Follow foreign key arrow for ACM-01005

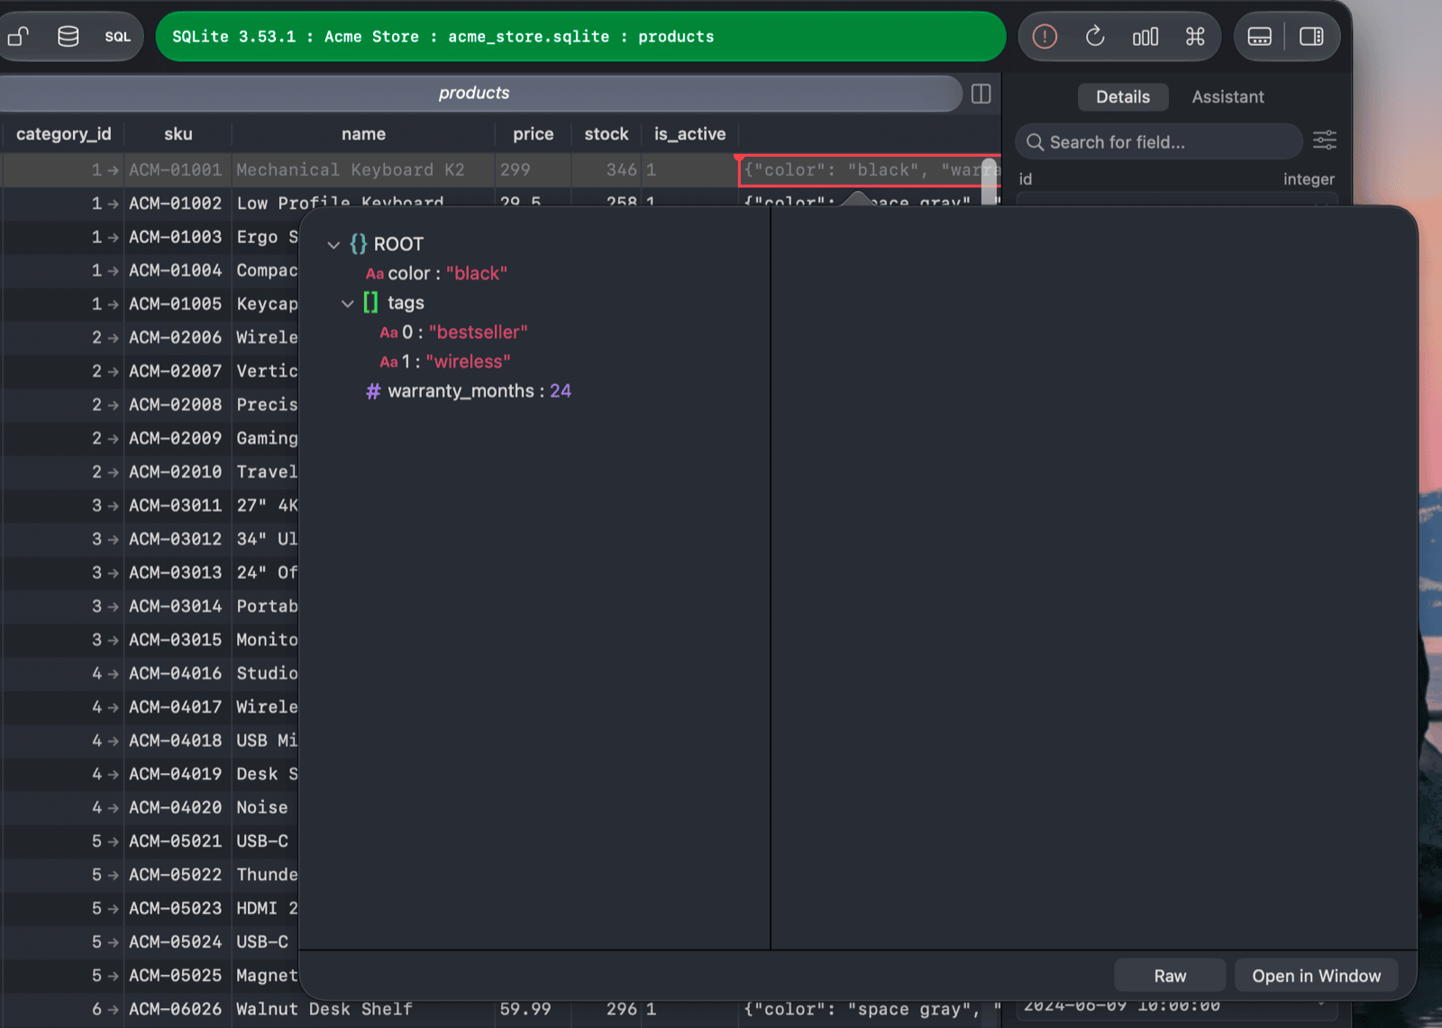pos(114,305)
